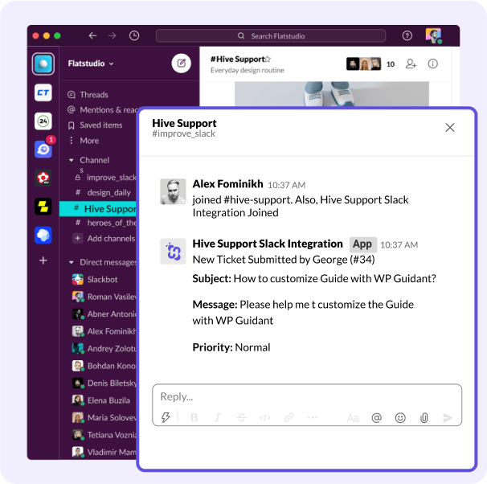
Task: Open the improve_slack channel
Action: tap(105, 178)
